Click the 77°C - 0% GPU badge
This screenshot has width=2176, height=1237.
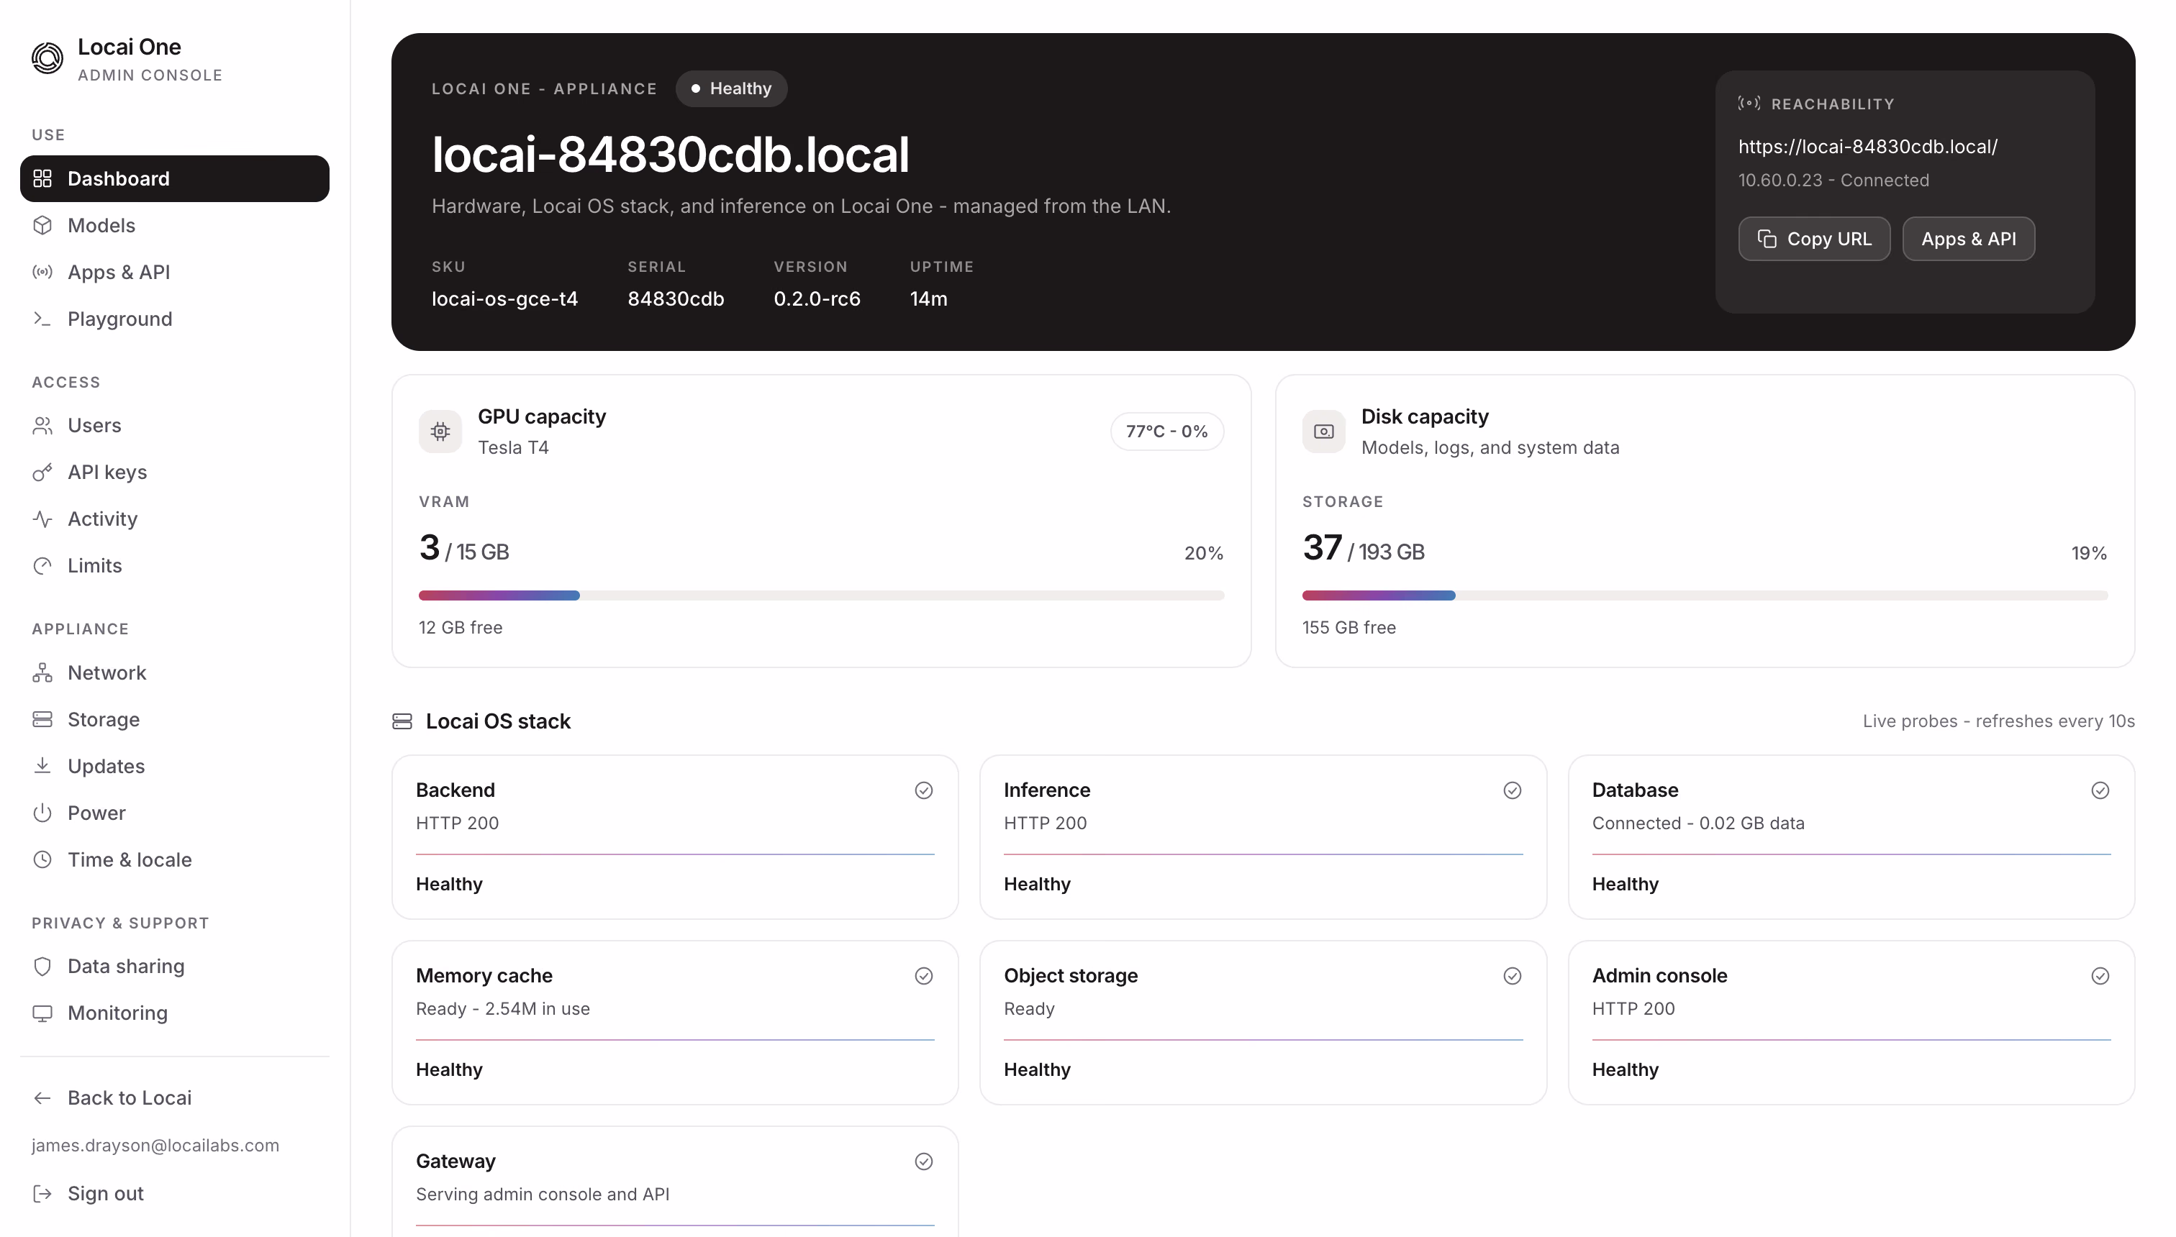coord(1166,432)
